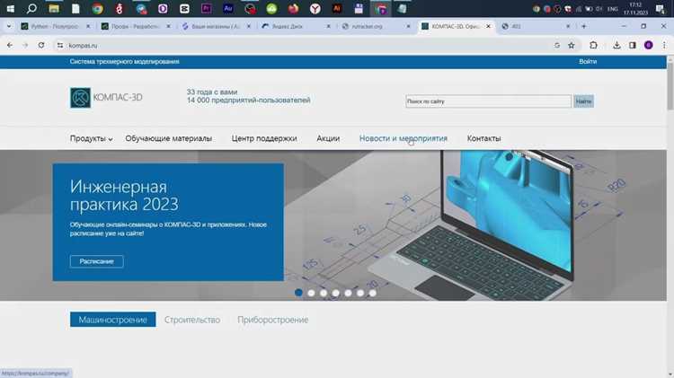Open the Windows notification center icon
The height and width of the screenshot is (378, 674).
click(661, 9)
